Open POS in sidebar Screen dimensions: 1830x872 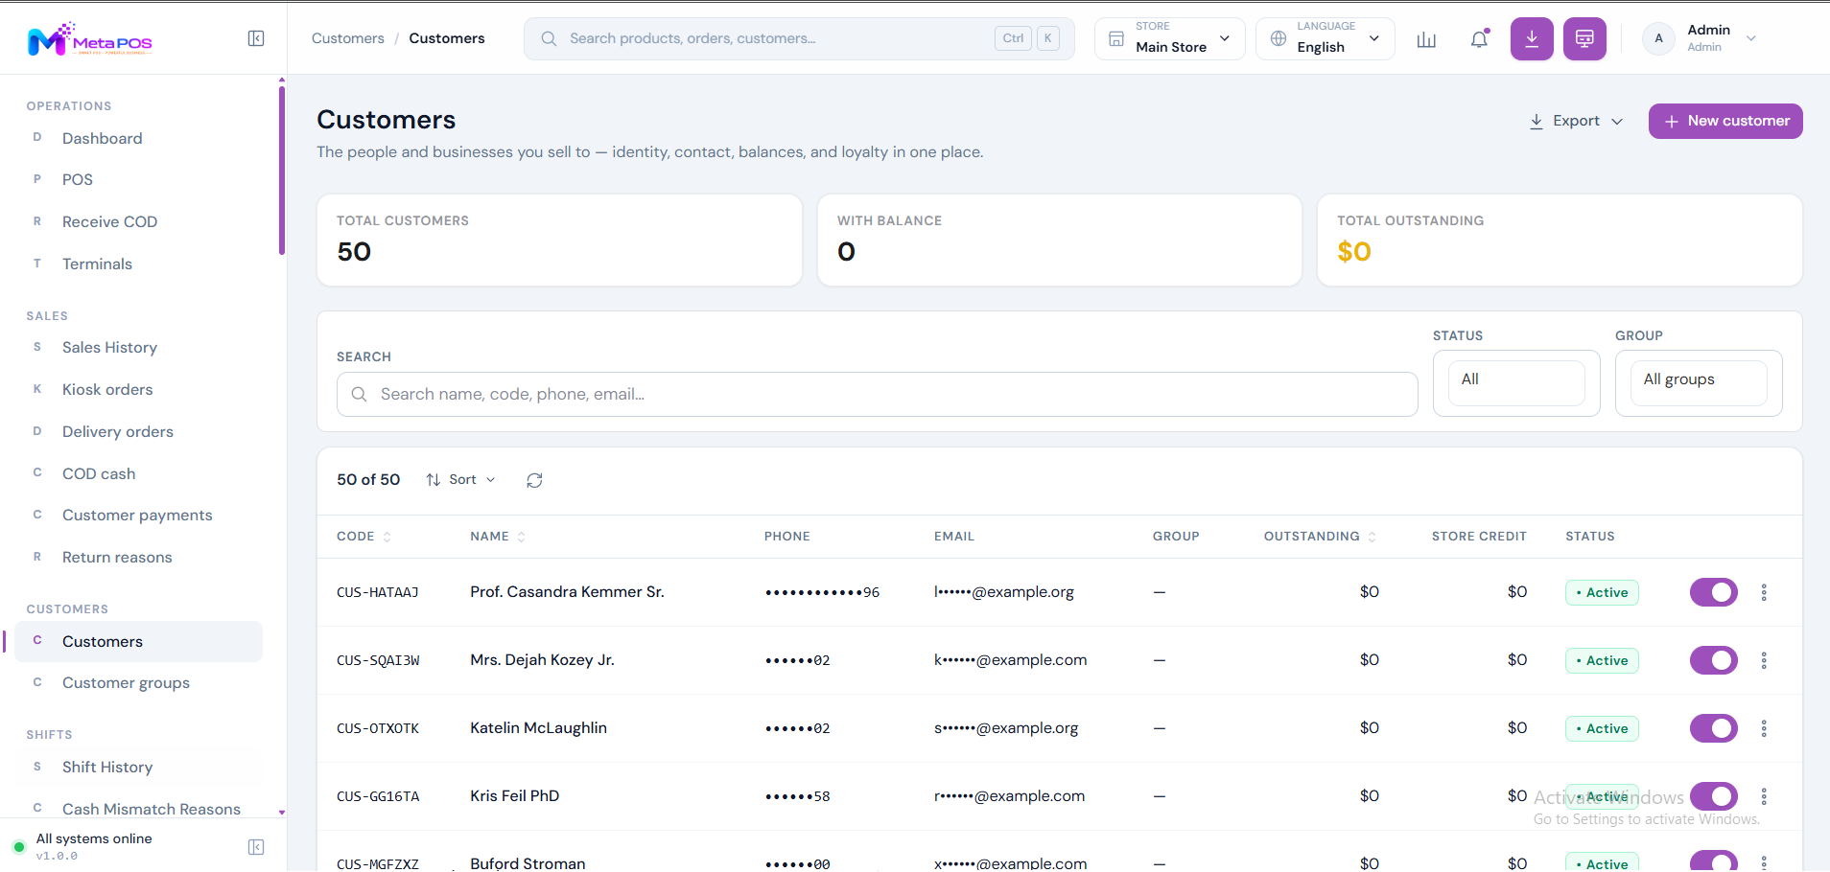click(138, 180)
